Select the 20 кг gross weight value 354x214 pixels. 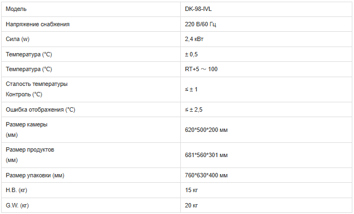[x=191, y=205]
